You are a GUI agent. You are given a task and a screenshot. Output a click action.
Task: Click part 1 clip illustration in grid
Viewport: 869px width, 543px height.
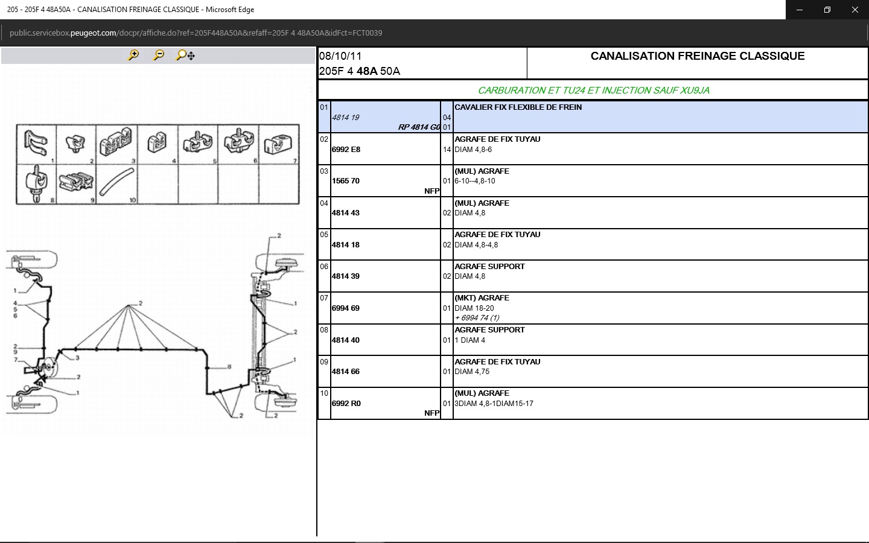tap(35, 144)
